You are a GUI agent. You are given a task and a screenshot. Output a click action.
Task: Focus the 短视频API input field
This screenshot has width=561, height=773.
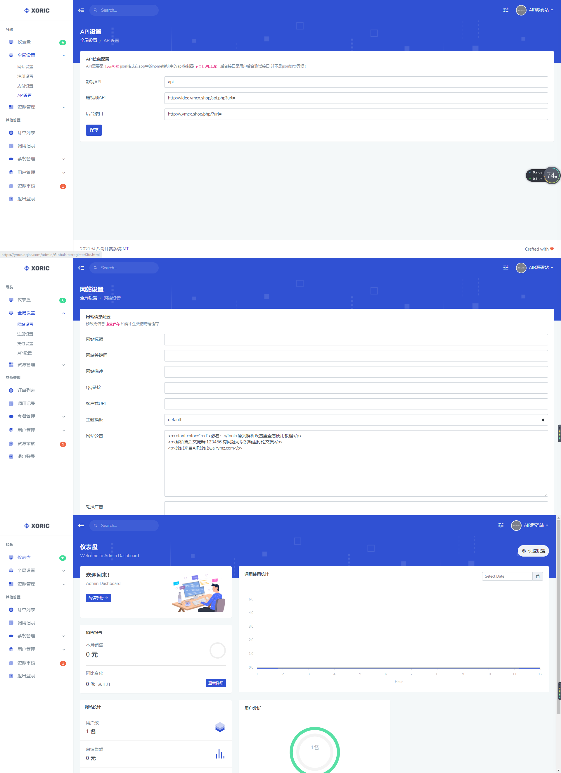(x=356, y=98)
